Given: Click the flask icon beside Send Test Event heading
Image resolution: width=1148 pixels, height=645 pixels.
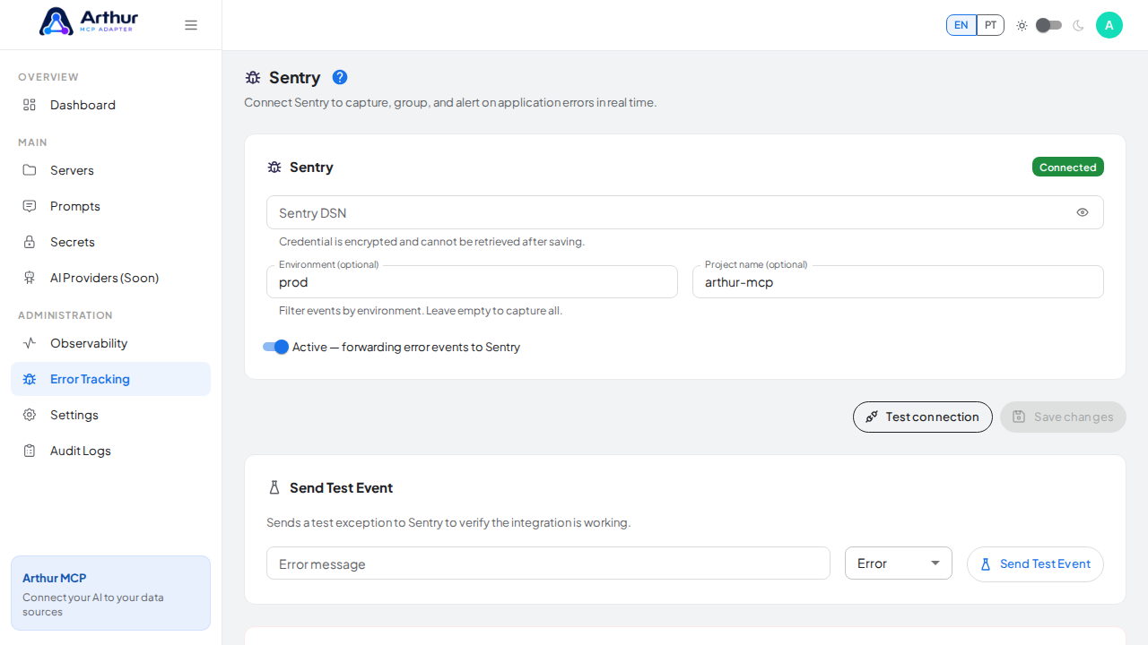Looking at the screenshot, I should [x=274, y=488].
